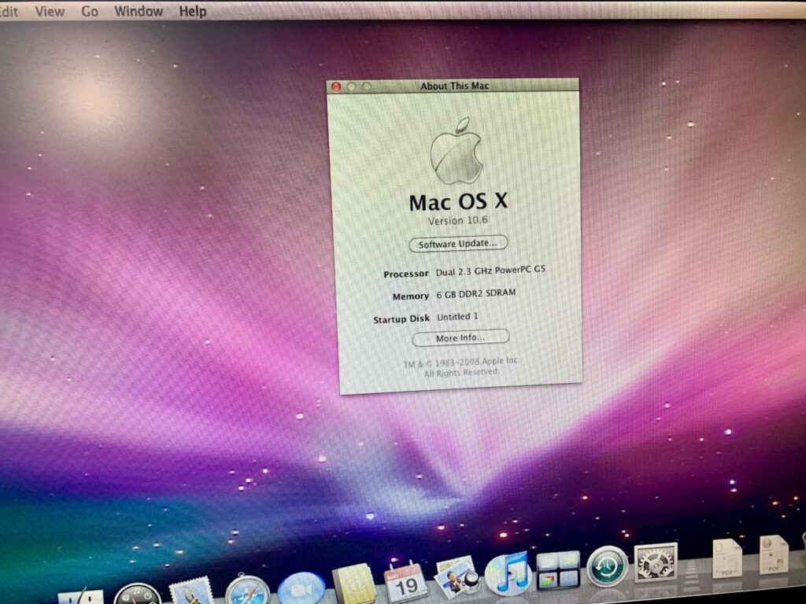Click the Dual 2.3 GHz PowerPC G5 value

[490, 271]
